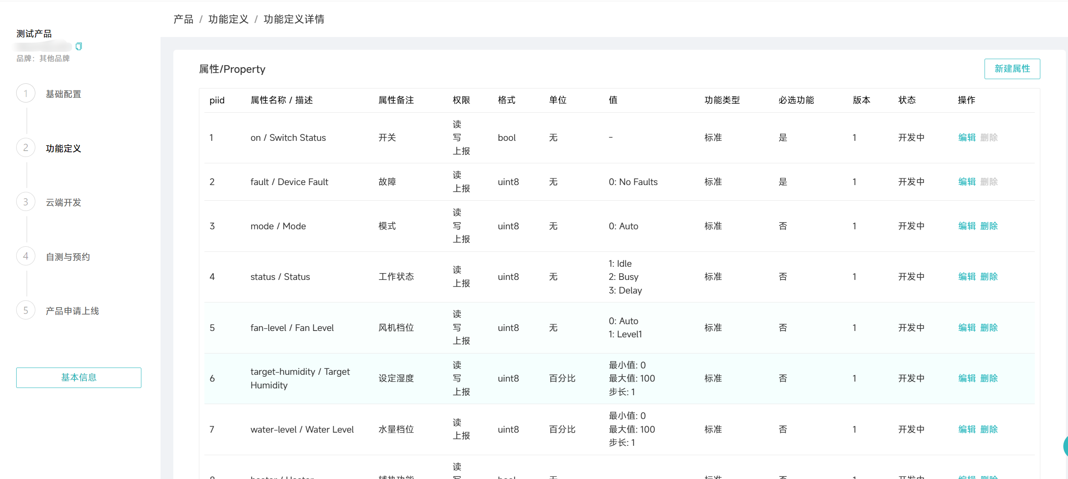Click the '1: Level1' value entry
The width and height of the screenshot is (1068, 479).
[x=625, y=334]
